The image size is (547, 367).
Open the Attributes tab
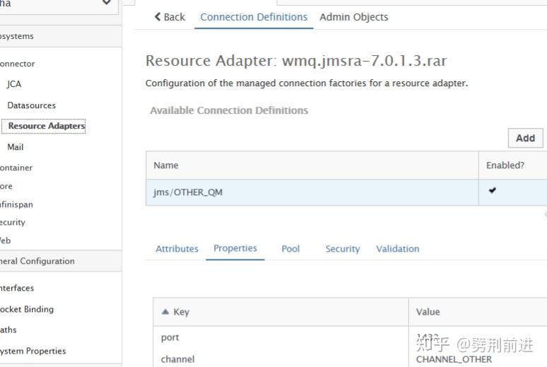(x=177, y=249)
